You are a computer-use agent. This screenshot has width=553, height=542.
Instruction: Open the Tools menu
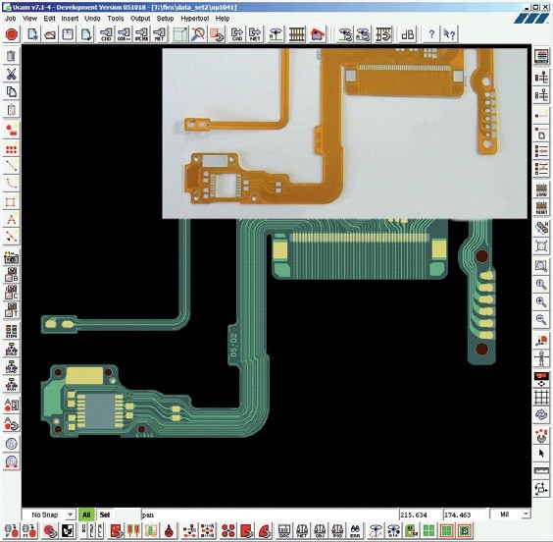116,19
